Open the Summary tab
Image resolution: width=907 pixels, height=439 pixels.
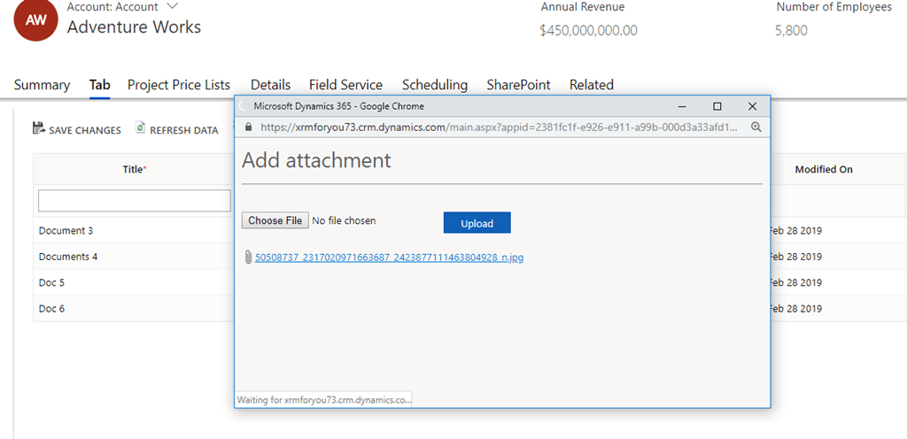click(42, 85)
